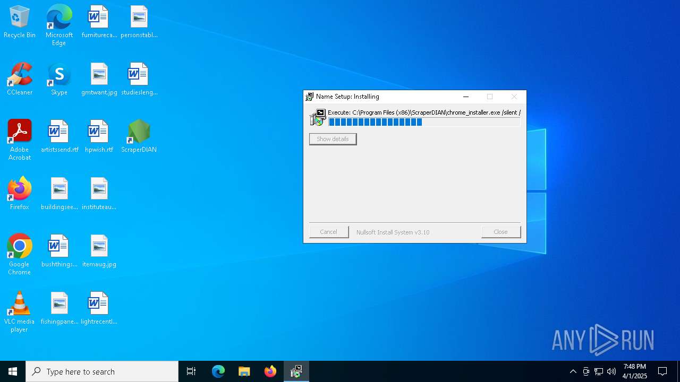Viewport: 680px width, 382px height.
Task: Select the installer taskbar button
Action: [296, 371]
